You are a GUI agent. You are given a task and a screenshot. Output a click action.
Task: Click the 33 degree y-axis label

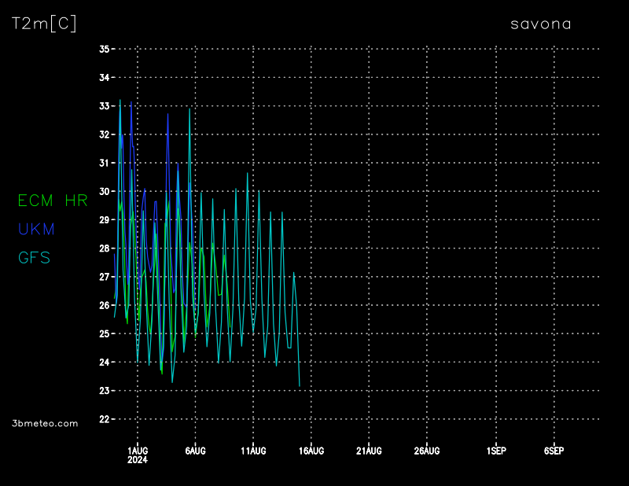104,106
